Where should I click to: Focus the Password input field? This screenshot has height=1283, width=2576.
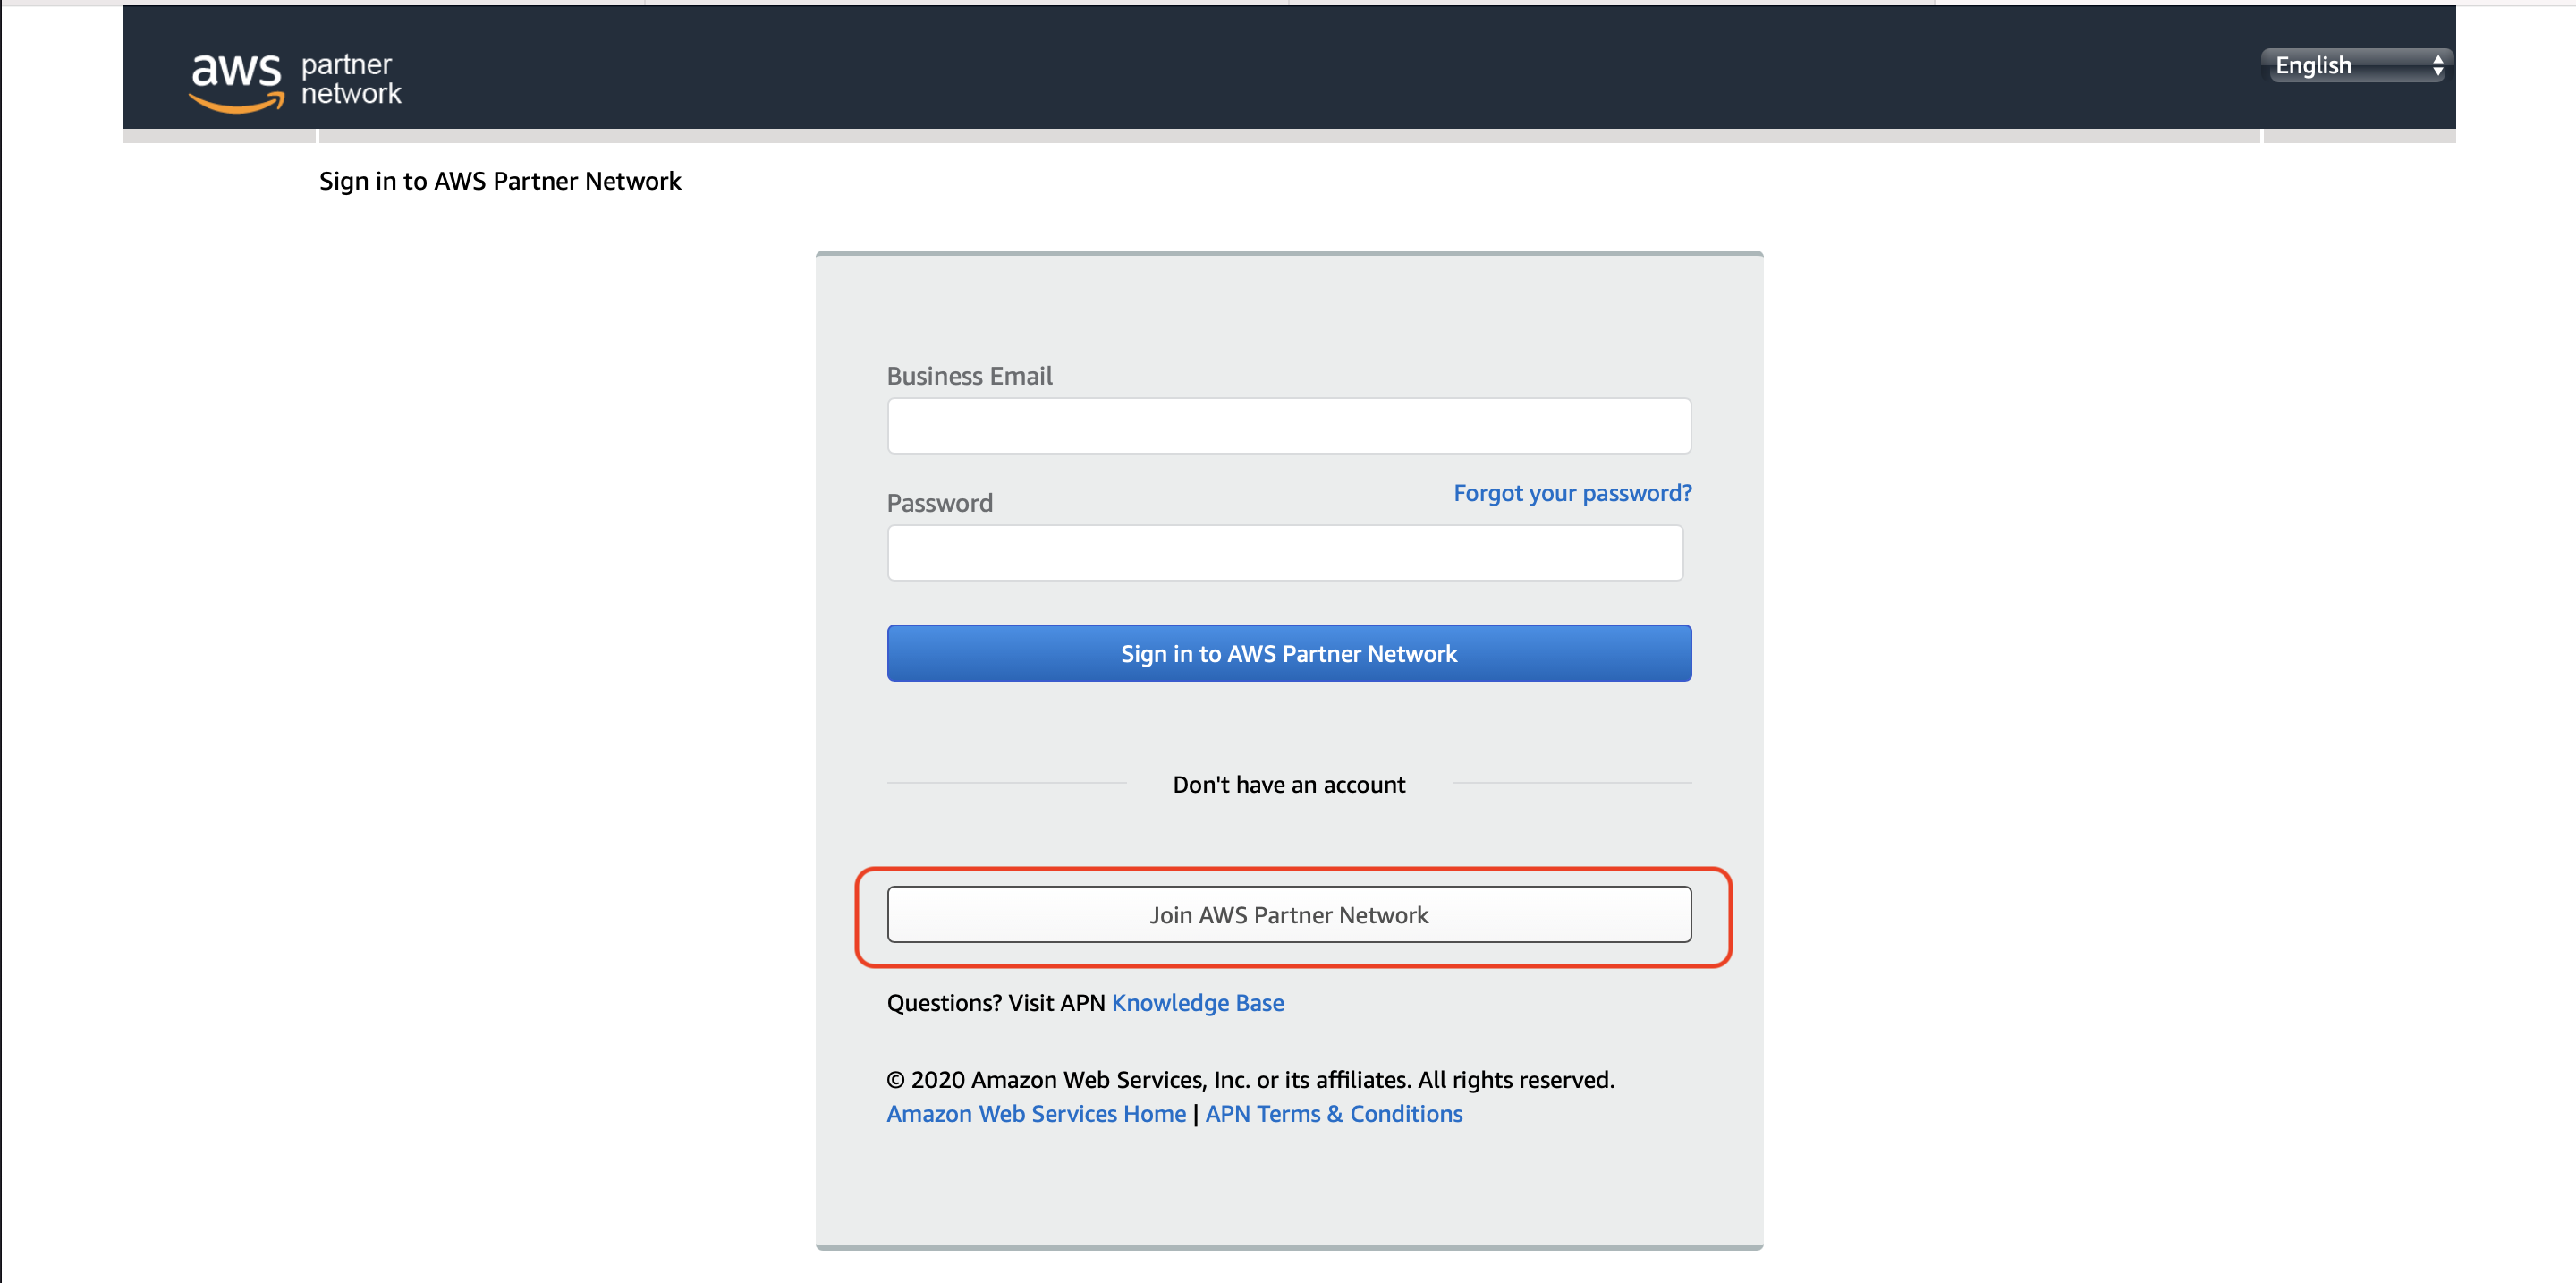click(x=1284, y=553)
